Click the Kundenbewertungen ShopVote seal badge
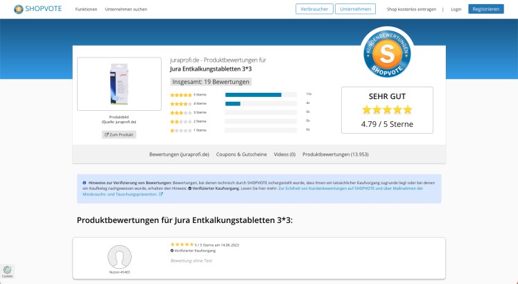This screenshot has width=518, height=284. coord(387,53)
